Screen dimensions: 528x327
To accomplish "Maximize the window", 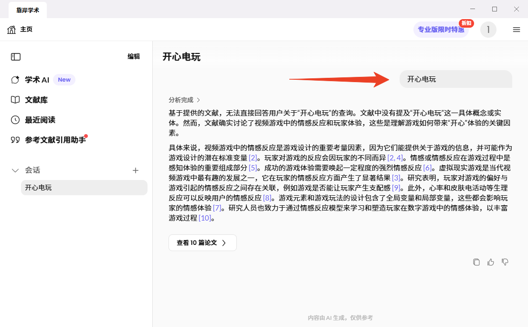I will tap(495, 9).
